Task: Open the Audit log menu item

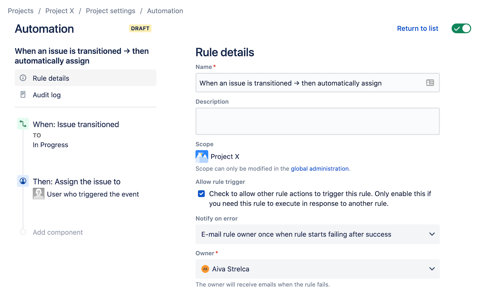Action: (47, 95)
